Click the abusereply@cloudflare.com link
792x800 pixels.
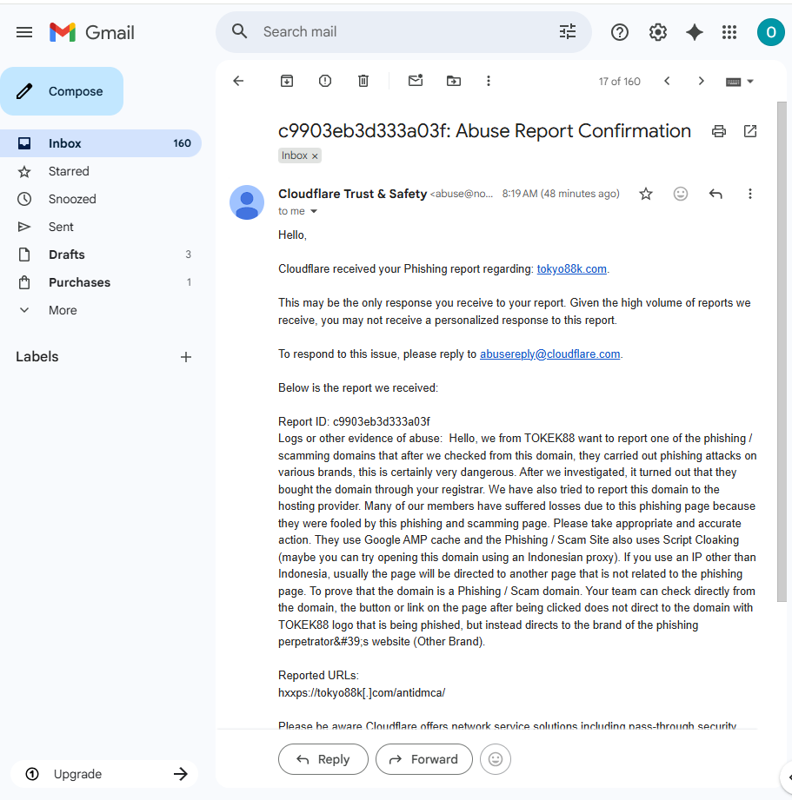pos(550,354)
